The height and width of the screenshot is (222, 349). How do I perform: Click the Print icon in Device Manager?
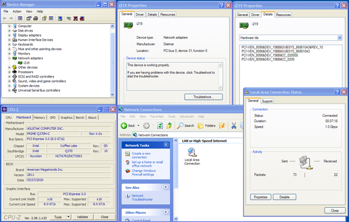(35, 19)
